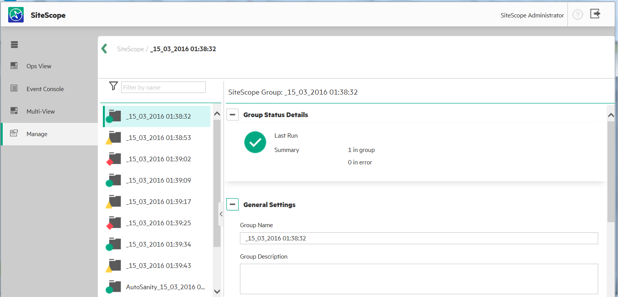Viewport: 618px width, 297px height.
Task: Collapse the Group Status Details section
Action: (233, 115)
